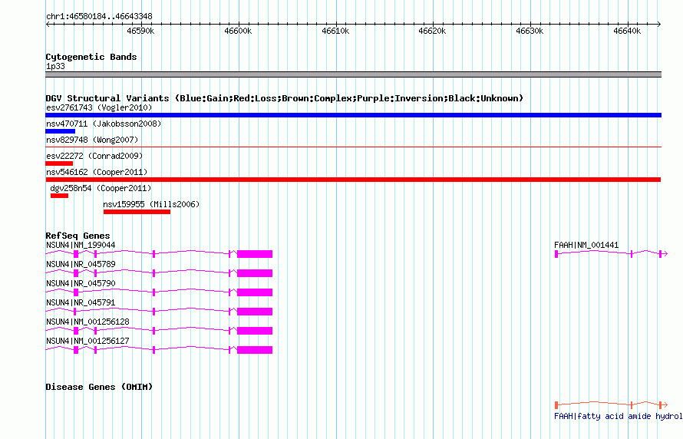Select the magenta FAAH RefSeq gene glyph
Image resolution: width=683 pixels, height=439 pixels.
[x=611, y=253]
